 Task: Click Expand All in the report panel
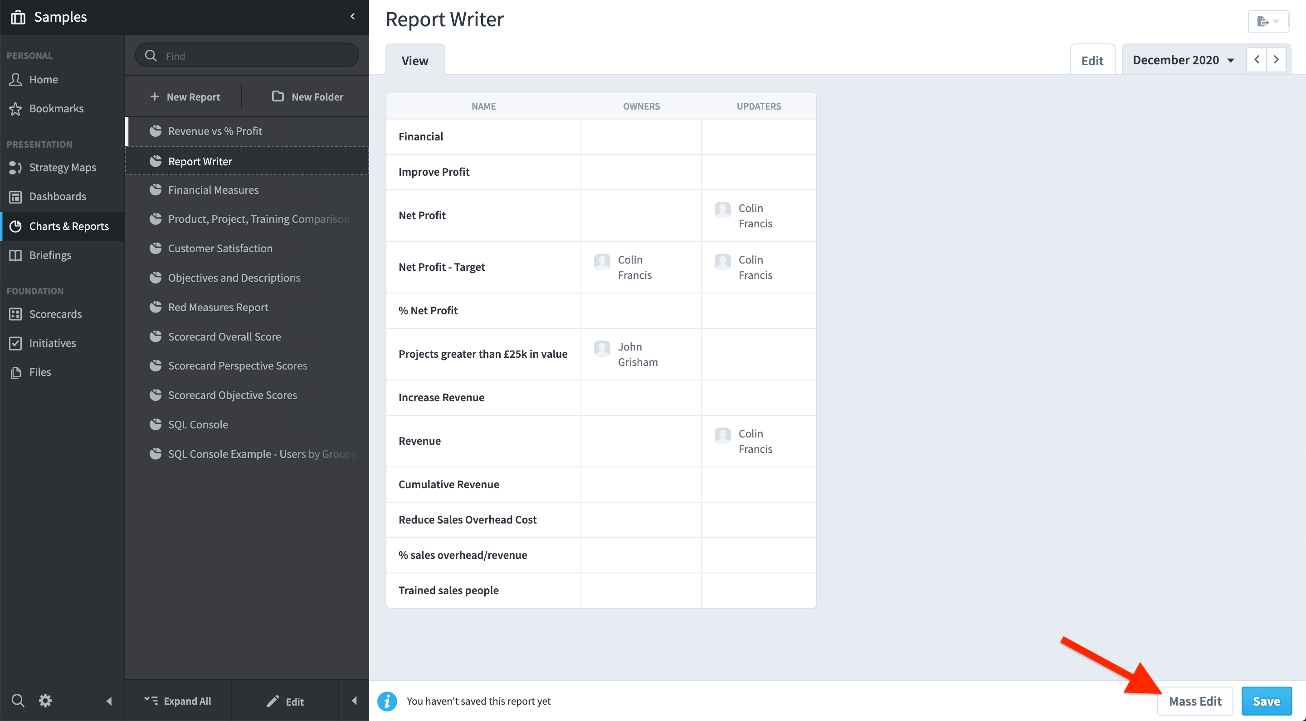178,701
